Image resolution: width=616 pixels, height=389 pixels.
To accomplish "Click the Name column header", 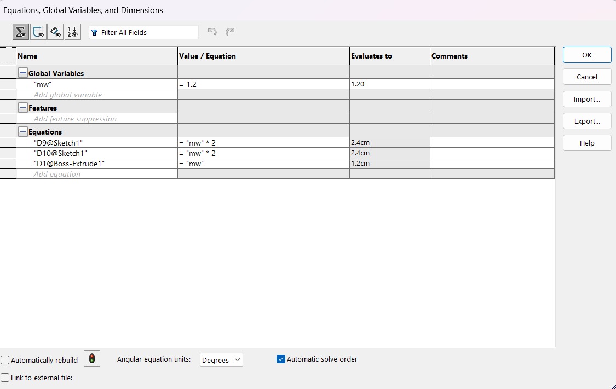I will click(97, 56).
